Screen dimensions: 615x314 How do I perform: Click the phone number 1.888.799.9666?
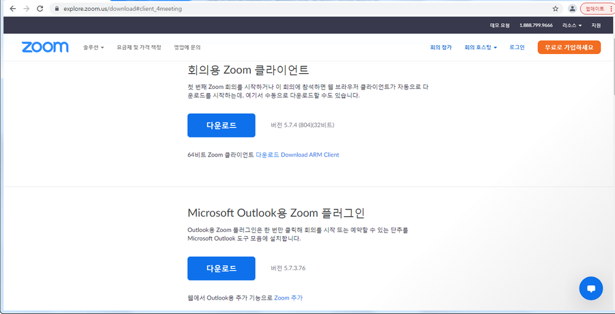tap(536, 25)
